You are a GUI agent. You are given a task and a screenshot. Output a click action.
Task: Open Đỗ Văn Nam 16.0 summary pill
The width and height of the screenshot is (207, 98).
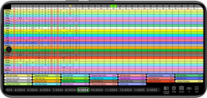click(189, 76)
